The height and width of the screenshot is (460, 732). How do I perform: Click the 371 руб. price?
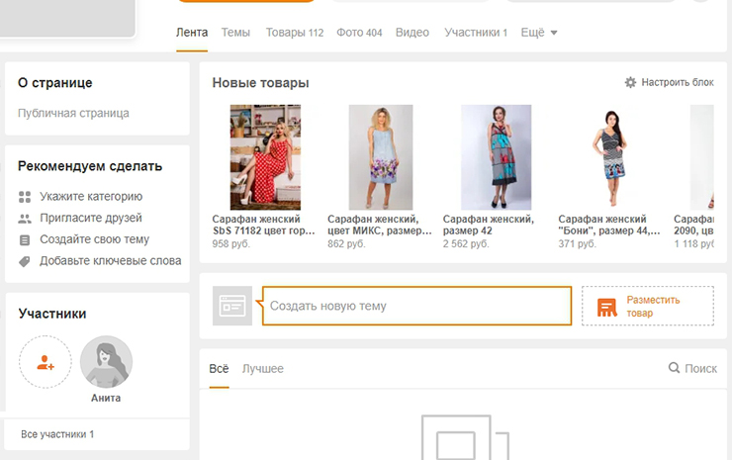[577, 243]
